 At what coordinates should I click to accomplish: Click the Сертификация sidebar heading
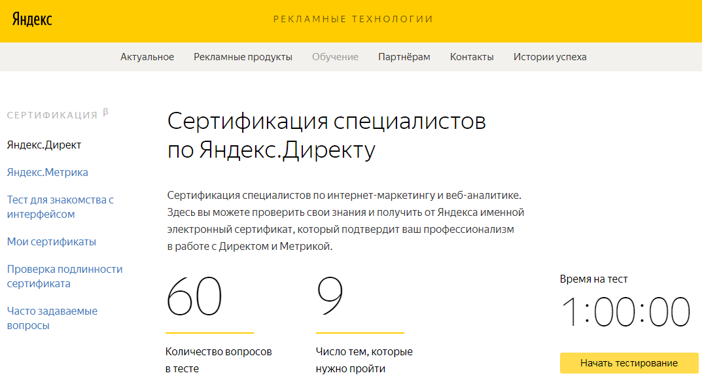tap(52, 115)
